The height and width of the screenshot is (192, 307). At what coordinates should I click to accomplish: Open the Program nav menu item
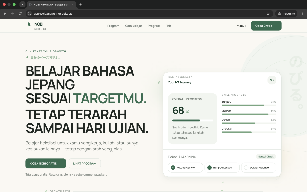coord(113,26)
